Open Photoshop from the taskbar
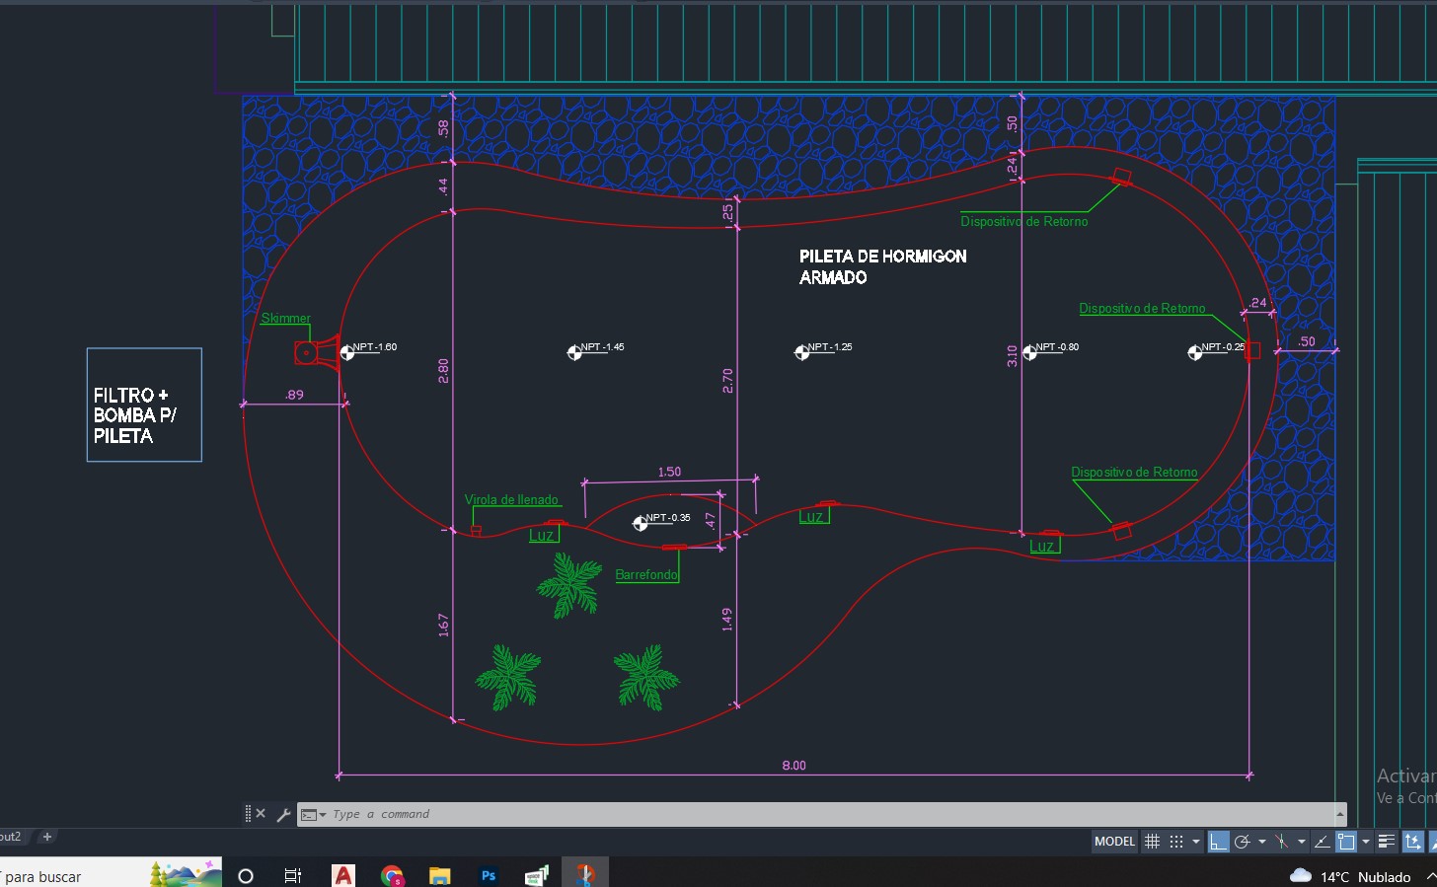The image size is (1437, 887). pyautogui.click(x=488, y=875)
